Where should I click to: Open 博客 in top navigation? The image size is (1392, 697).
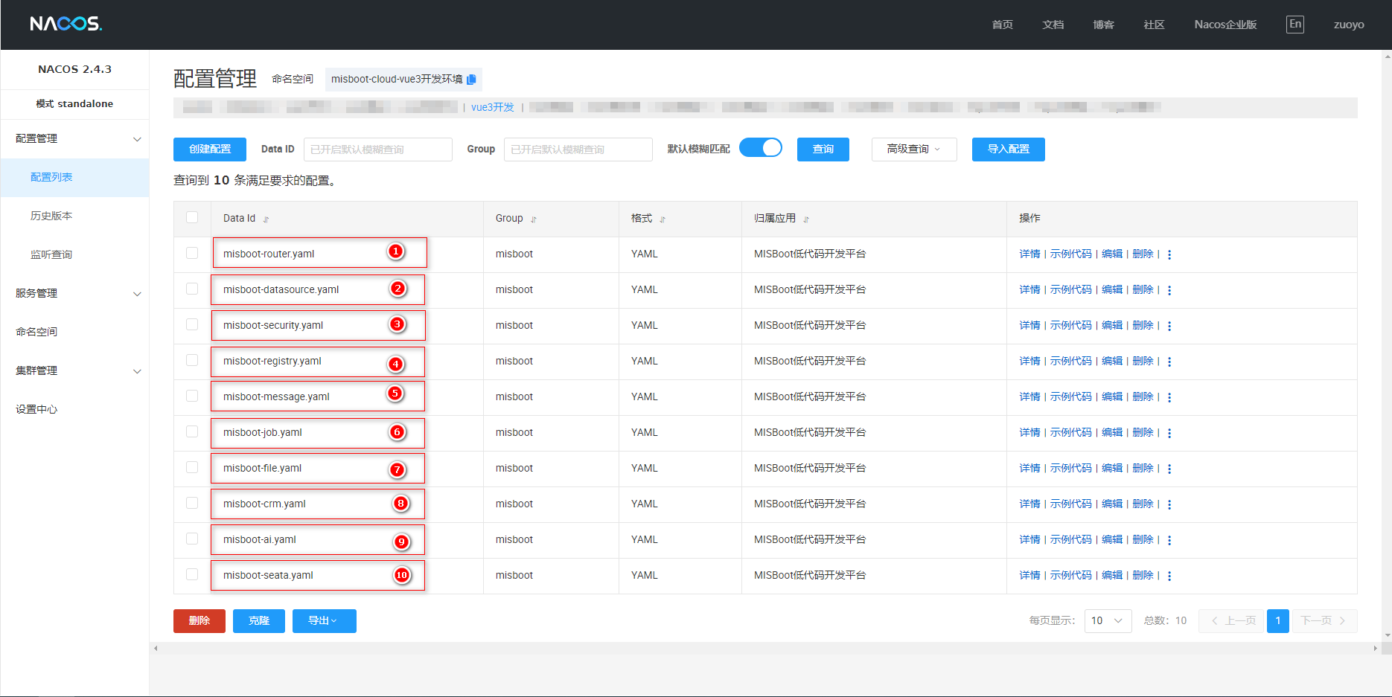click(1103, 25)
